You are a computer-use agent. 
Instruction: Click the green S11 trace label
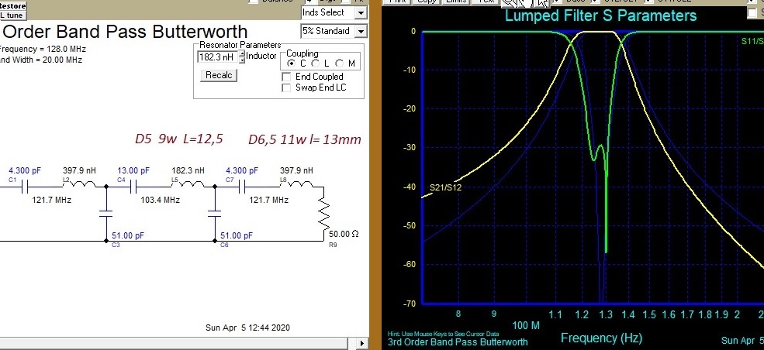pyautogui.click(x=752, y=41)
